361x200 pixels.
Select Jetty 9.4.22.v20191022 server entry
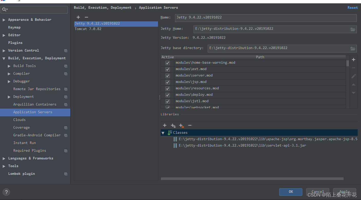[x=116, y=23]
